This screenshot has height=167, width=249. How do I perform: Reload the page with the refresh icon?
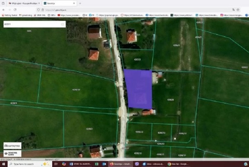[x=15, y=10]
